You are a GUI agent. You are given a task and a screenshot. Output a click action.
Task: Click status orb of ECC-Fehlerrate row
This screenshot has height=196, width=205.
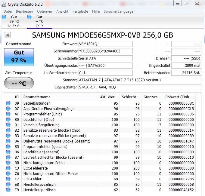click(x=8, y=168)
